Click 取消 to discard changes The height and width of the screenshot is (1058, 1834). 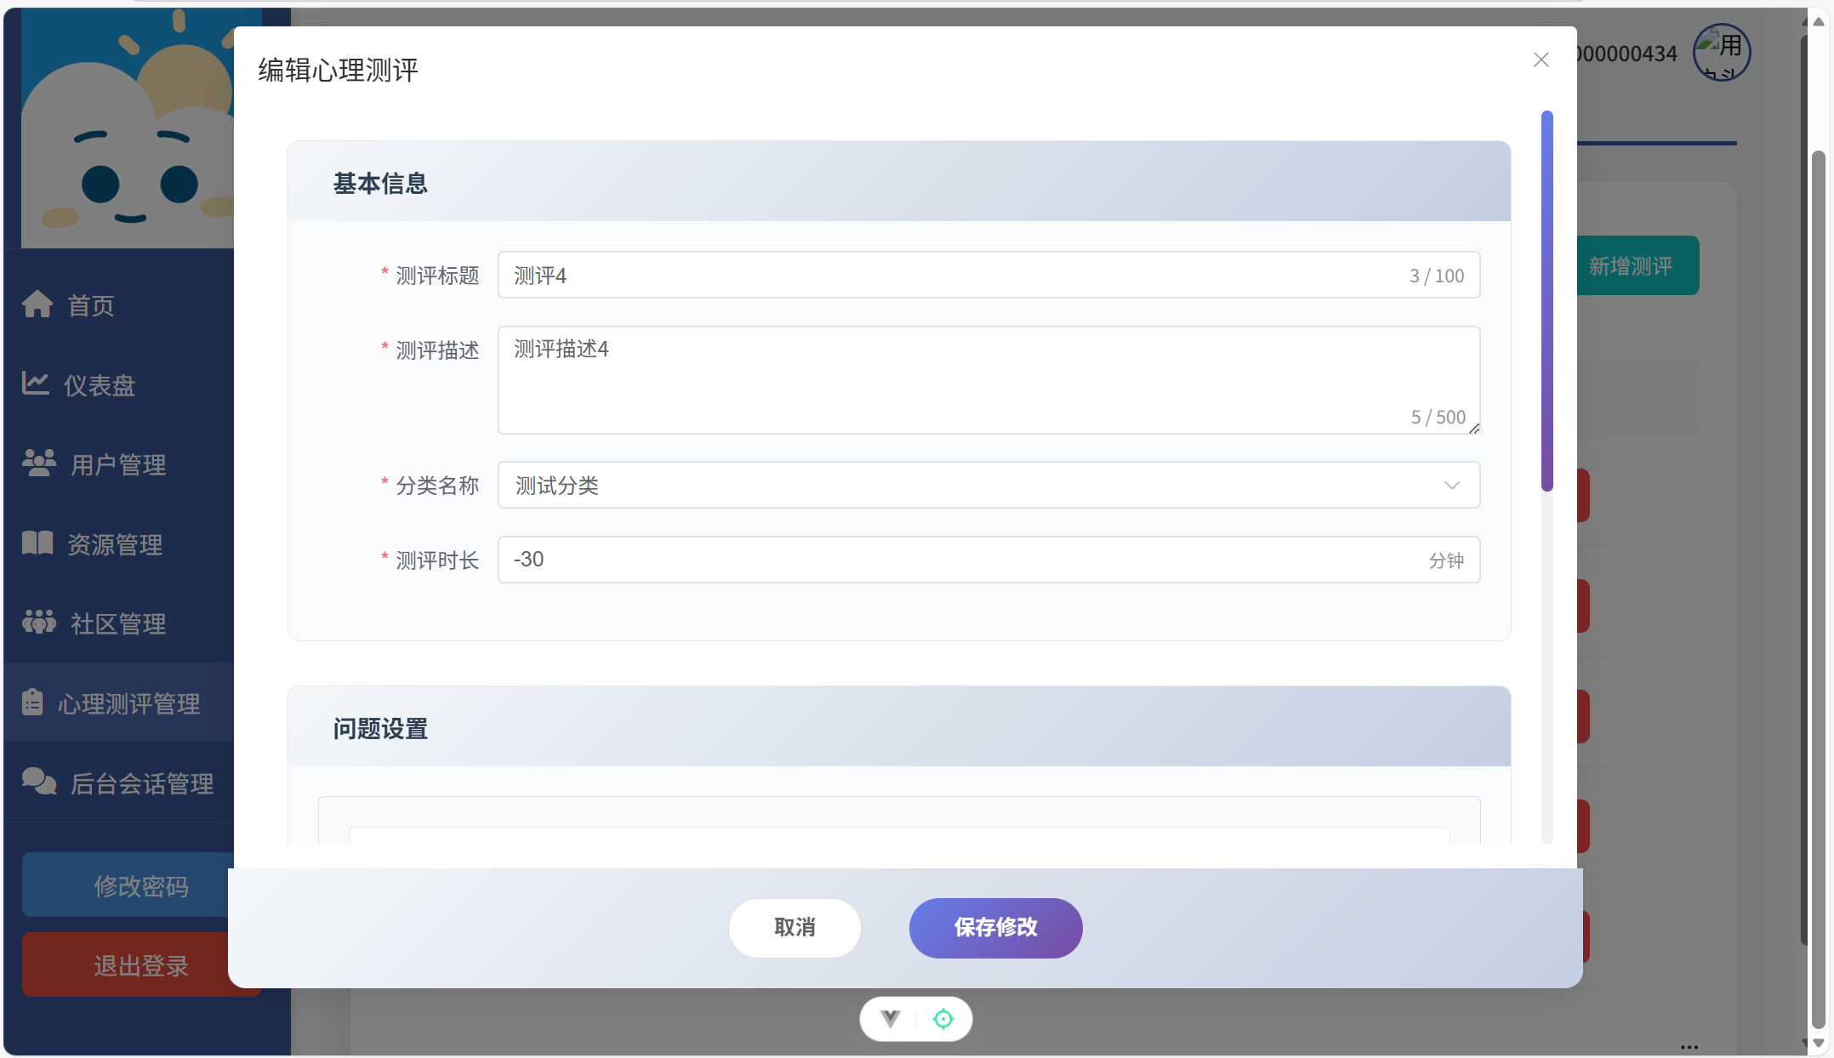pos(795,927)
